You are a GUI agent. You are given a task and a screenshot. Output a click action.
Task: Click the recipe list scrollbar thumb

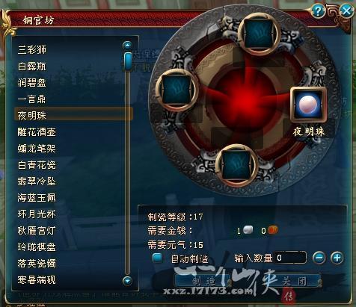(128, 61)
